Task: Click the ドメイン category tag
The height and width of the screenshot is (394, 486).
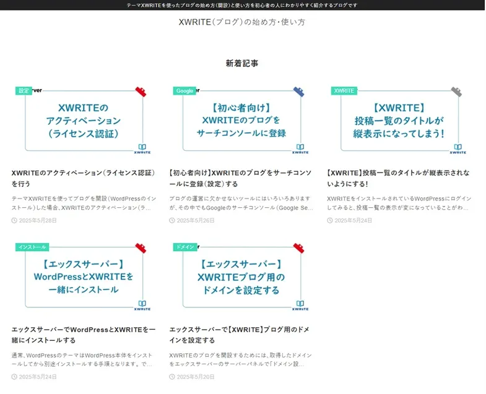Action: point(185,247)
